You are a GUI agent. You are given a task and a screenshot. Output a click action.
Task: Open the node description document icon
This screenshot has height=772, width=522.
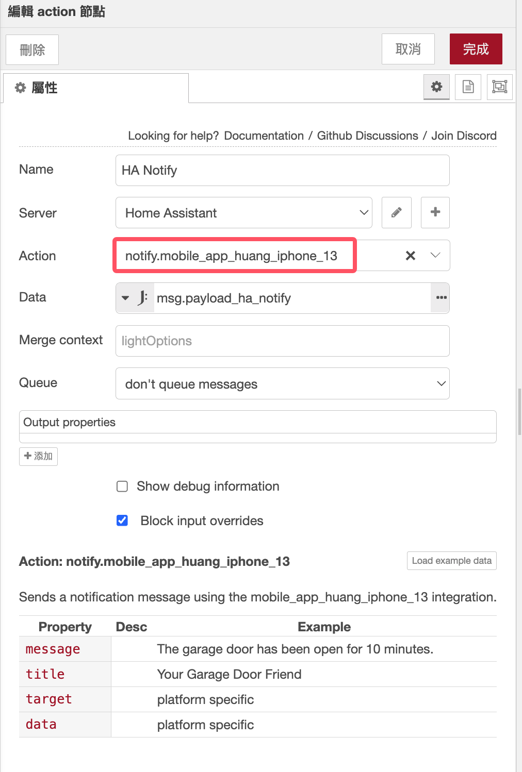[x=468, y=87]
